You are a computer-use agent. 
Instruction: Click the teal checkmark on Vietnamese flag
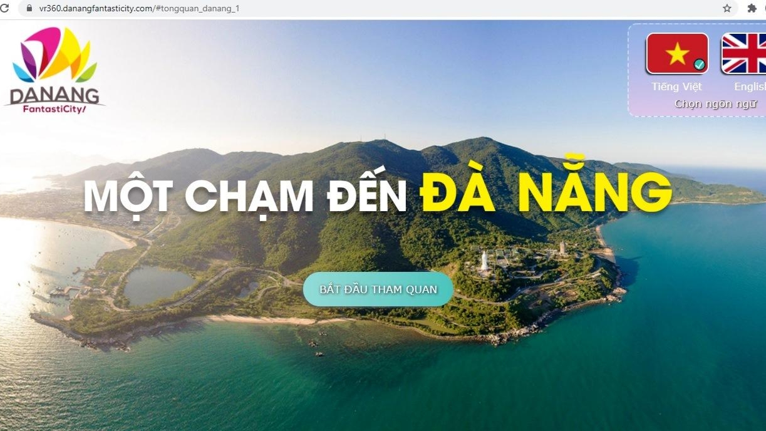click(700, 65)
